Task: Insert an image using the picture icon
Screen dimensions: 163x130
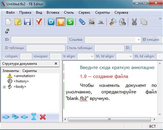Action: [x=91, y=22]
